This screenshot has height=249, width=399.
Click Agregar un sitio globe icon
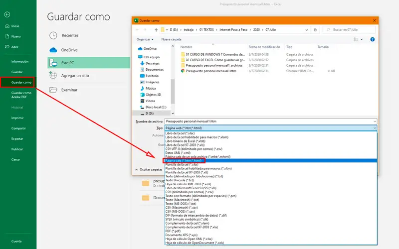tap(53, 75)
